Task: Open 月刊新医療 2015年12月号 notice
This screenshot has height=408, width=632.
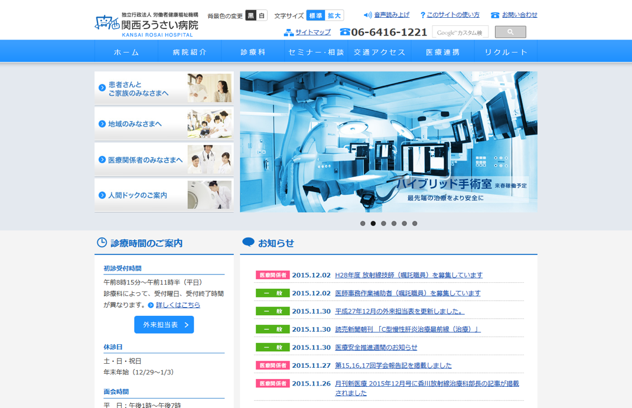Action: coord(427,388)
